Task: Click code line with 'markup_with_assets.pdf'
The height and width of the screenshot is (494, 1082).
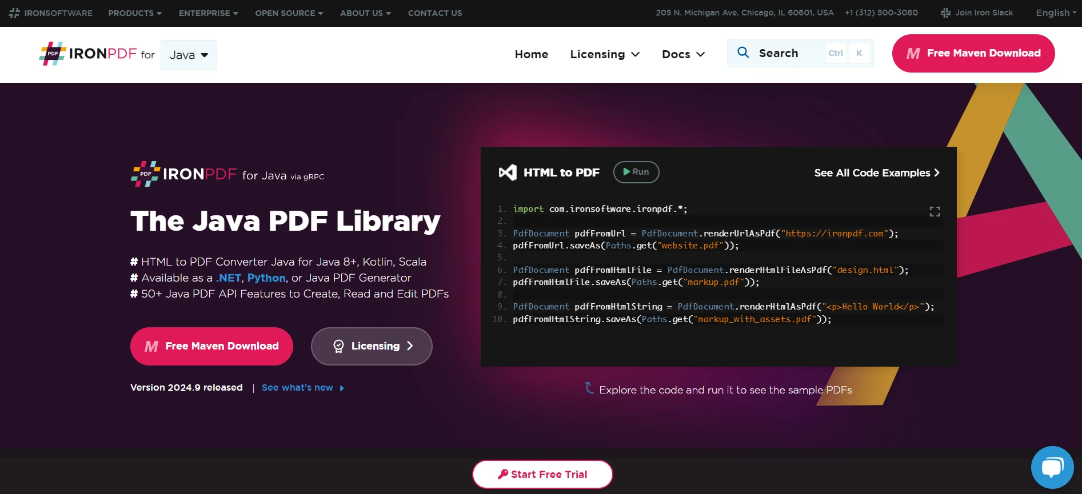Action: (672, 319)
